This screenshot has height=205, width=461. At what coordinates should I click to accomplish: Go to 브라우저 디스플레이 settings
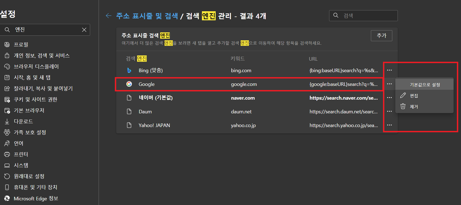pos(36,66)
